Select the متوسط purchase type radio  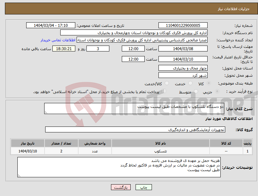[x=196, y=91]
